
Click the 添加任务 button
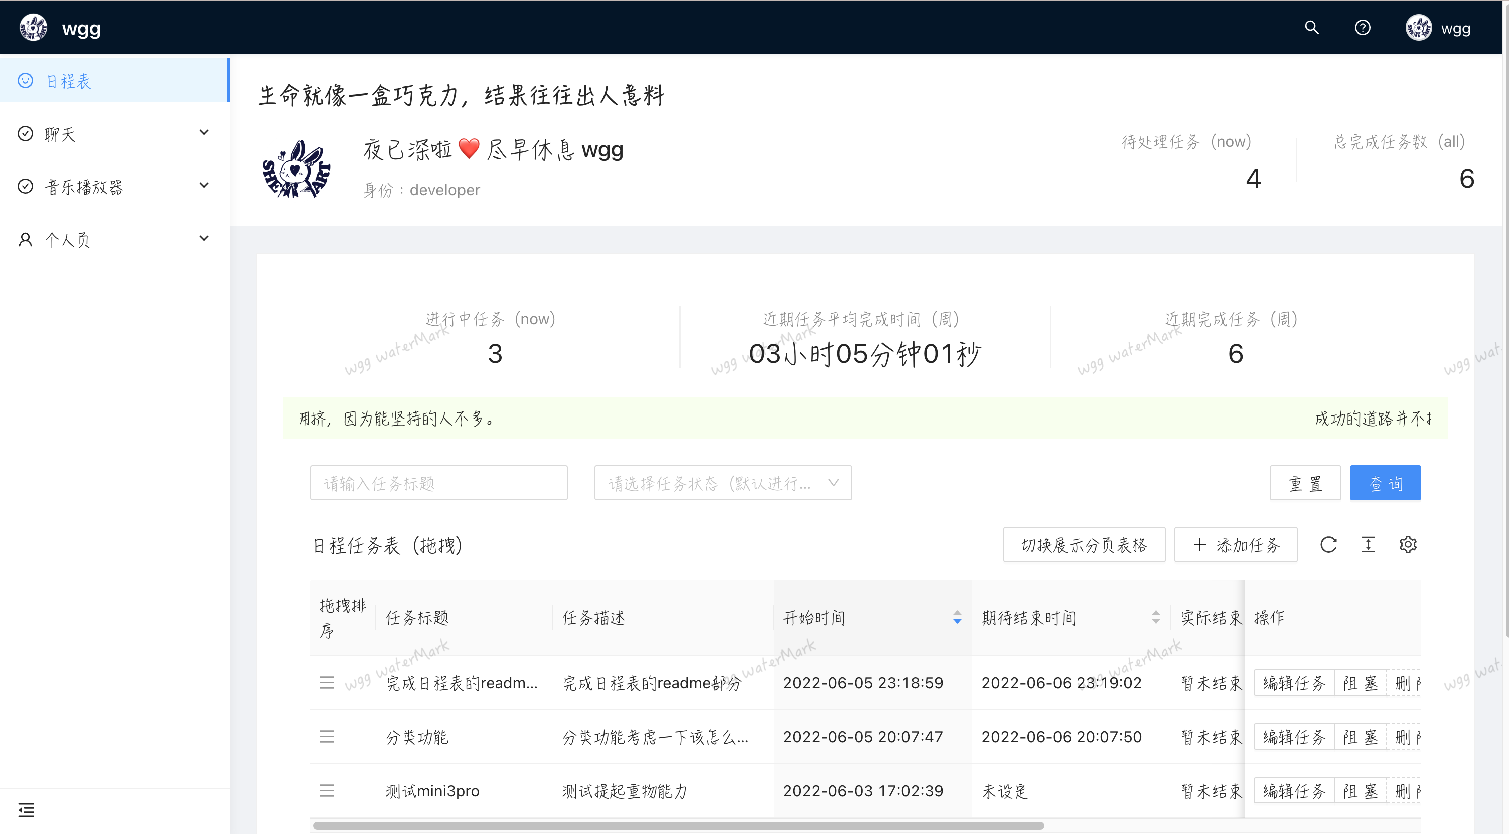click(x=1236, y=545)
